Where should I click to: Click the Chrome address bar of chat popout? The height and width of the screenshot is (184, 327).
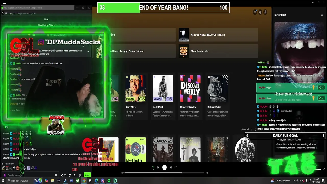46,13
